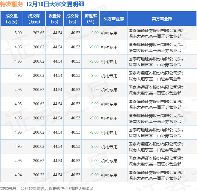Click the 5.00 volume cell
This screenshot has width=197, height=191.
point(18,33)
